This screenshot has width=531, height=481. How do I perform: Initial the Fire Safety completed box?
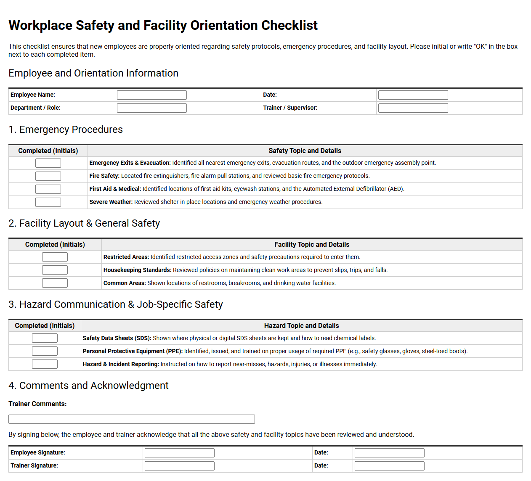tap(48, 176)
